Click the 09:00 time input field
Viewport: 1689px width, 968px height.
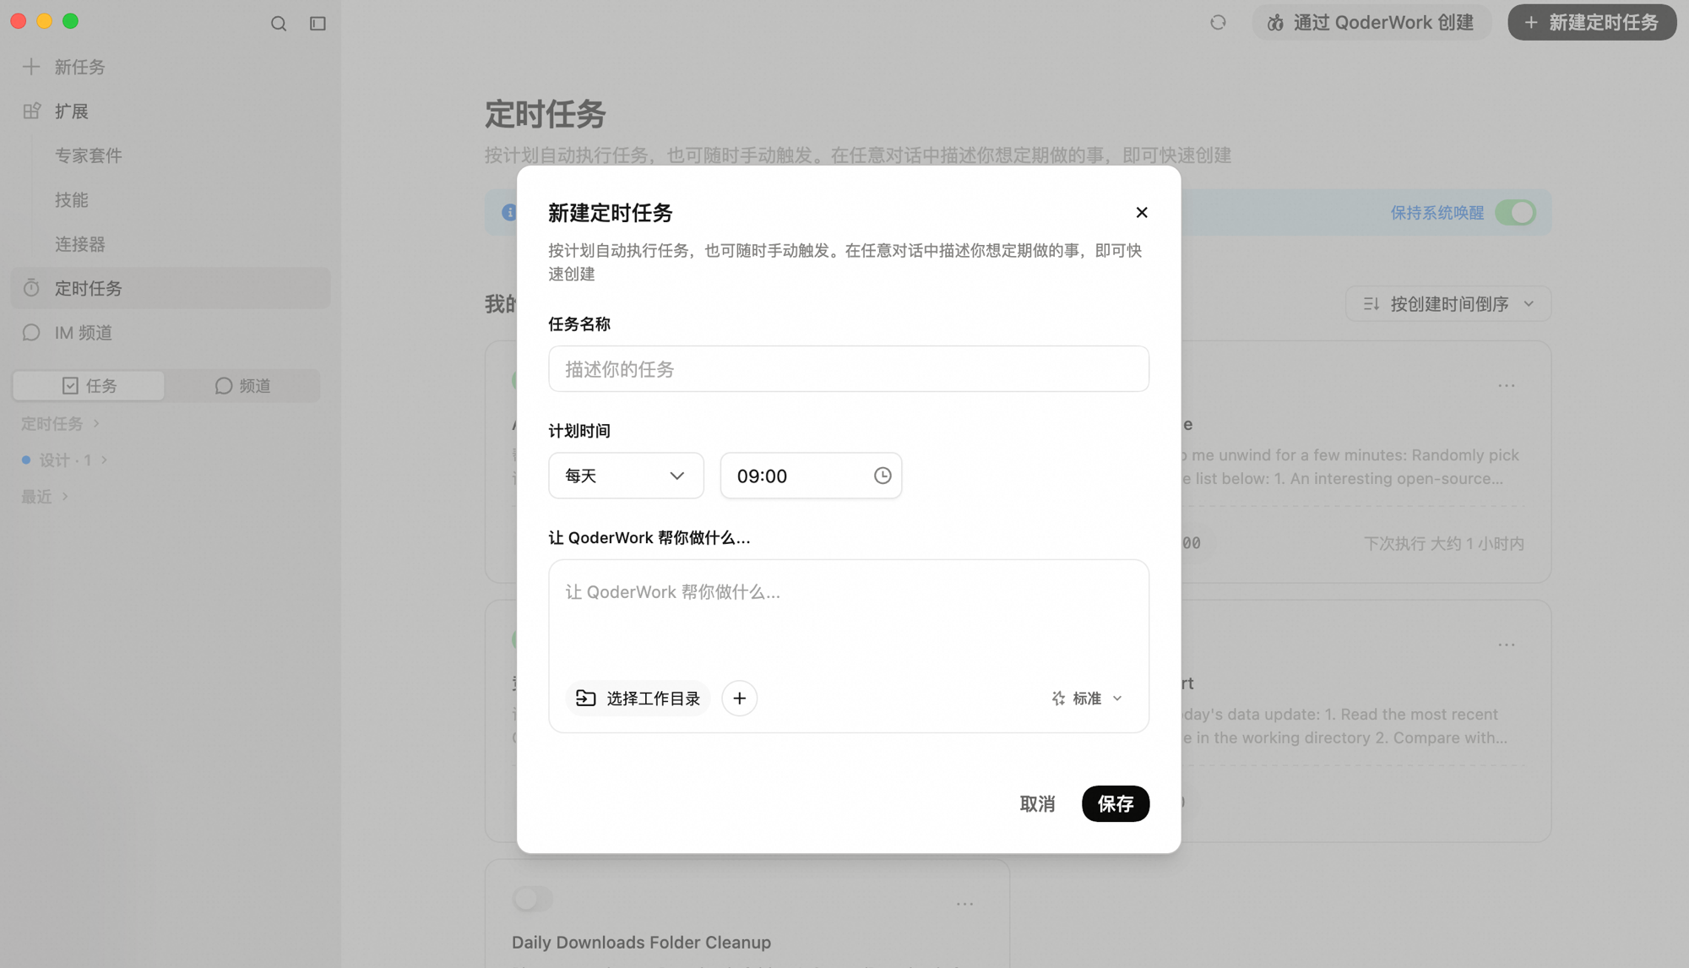point(811,476)
